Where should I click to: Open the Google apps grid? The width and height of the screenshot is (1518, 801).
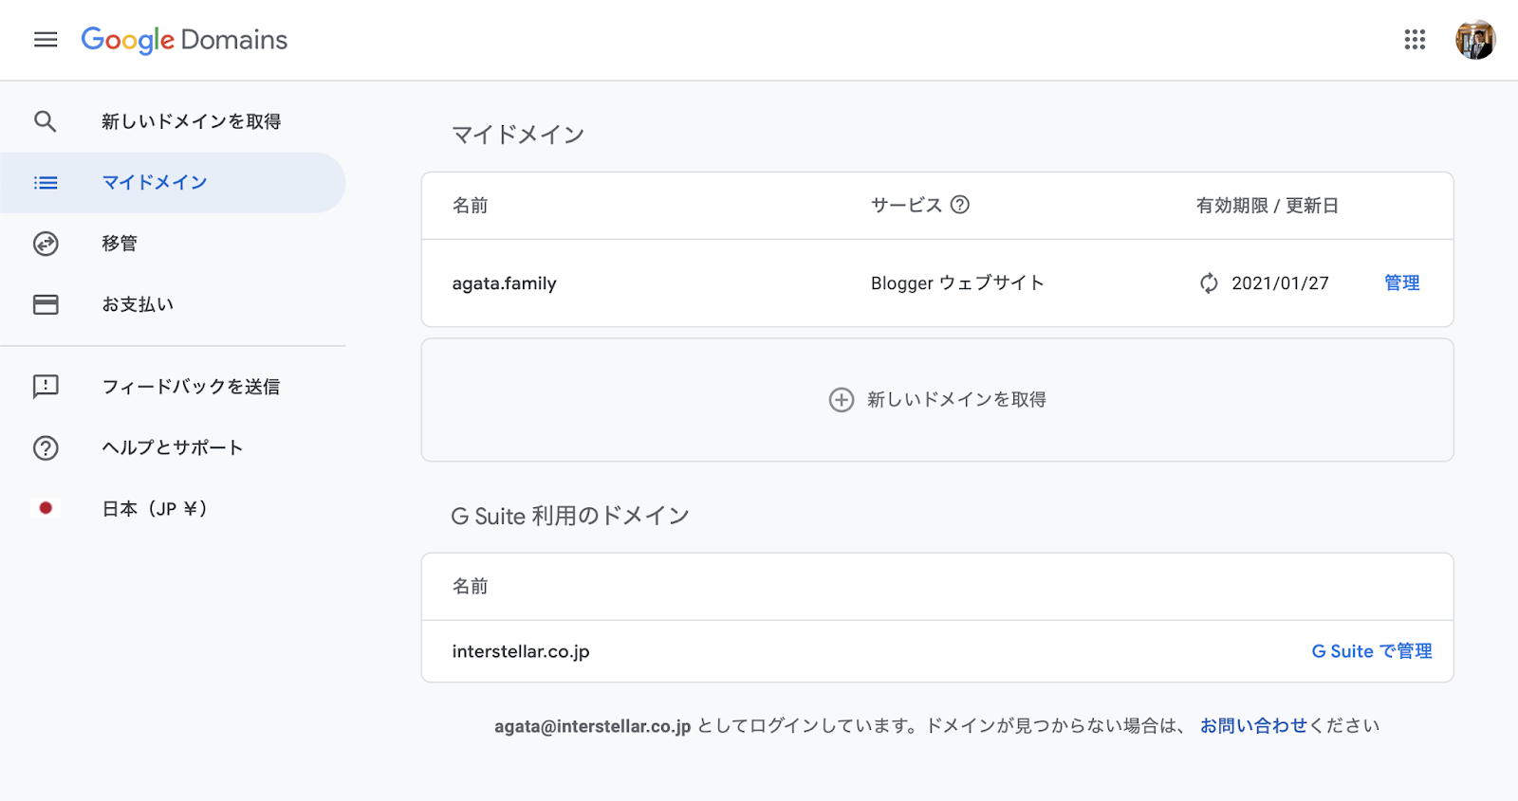click(1415, 40)
